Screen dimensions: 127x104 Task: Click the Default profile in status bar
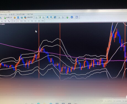point(62,100)
